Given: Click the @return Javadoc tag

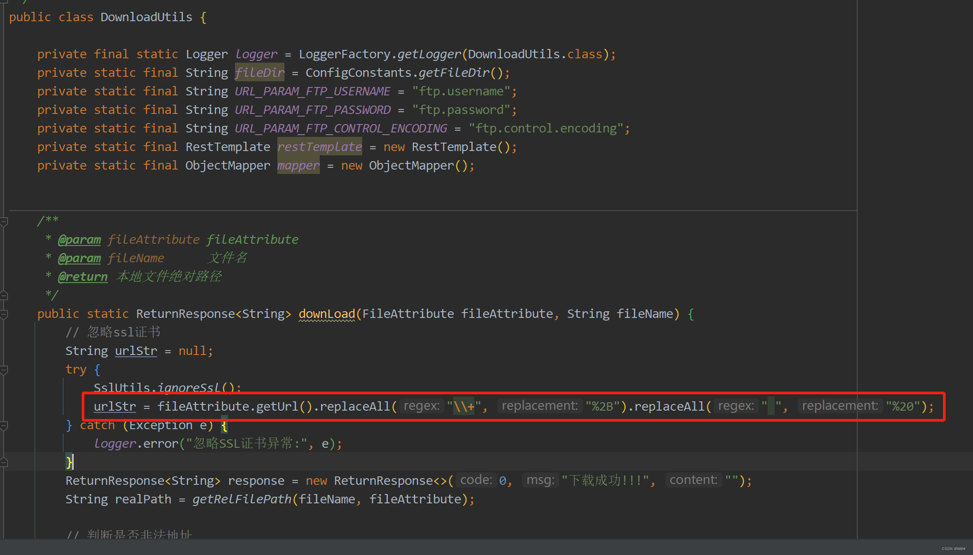Looking at the screenshot, I should (x=83, y=277).
